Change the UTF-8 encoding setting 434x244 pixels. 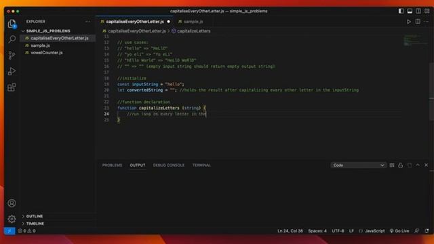pyautogui.click(x=338, y=230)
